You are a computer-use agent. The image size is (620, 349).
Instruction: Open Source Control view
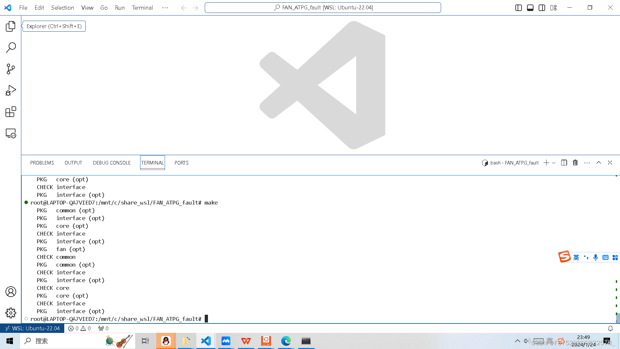coord(11,69)
